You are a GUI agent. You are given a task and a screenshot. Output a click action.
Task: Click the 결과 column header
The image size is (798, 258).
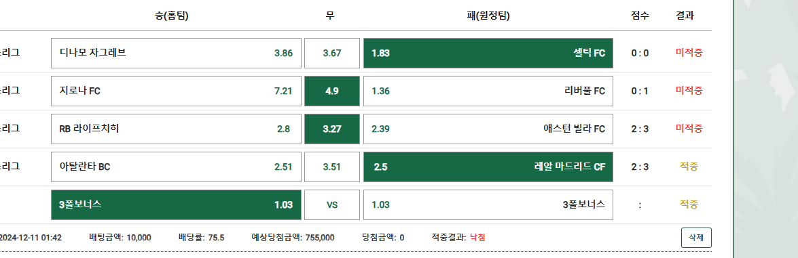(x=685, y=16)
